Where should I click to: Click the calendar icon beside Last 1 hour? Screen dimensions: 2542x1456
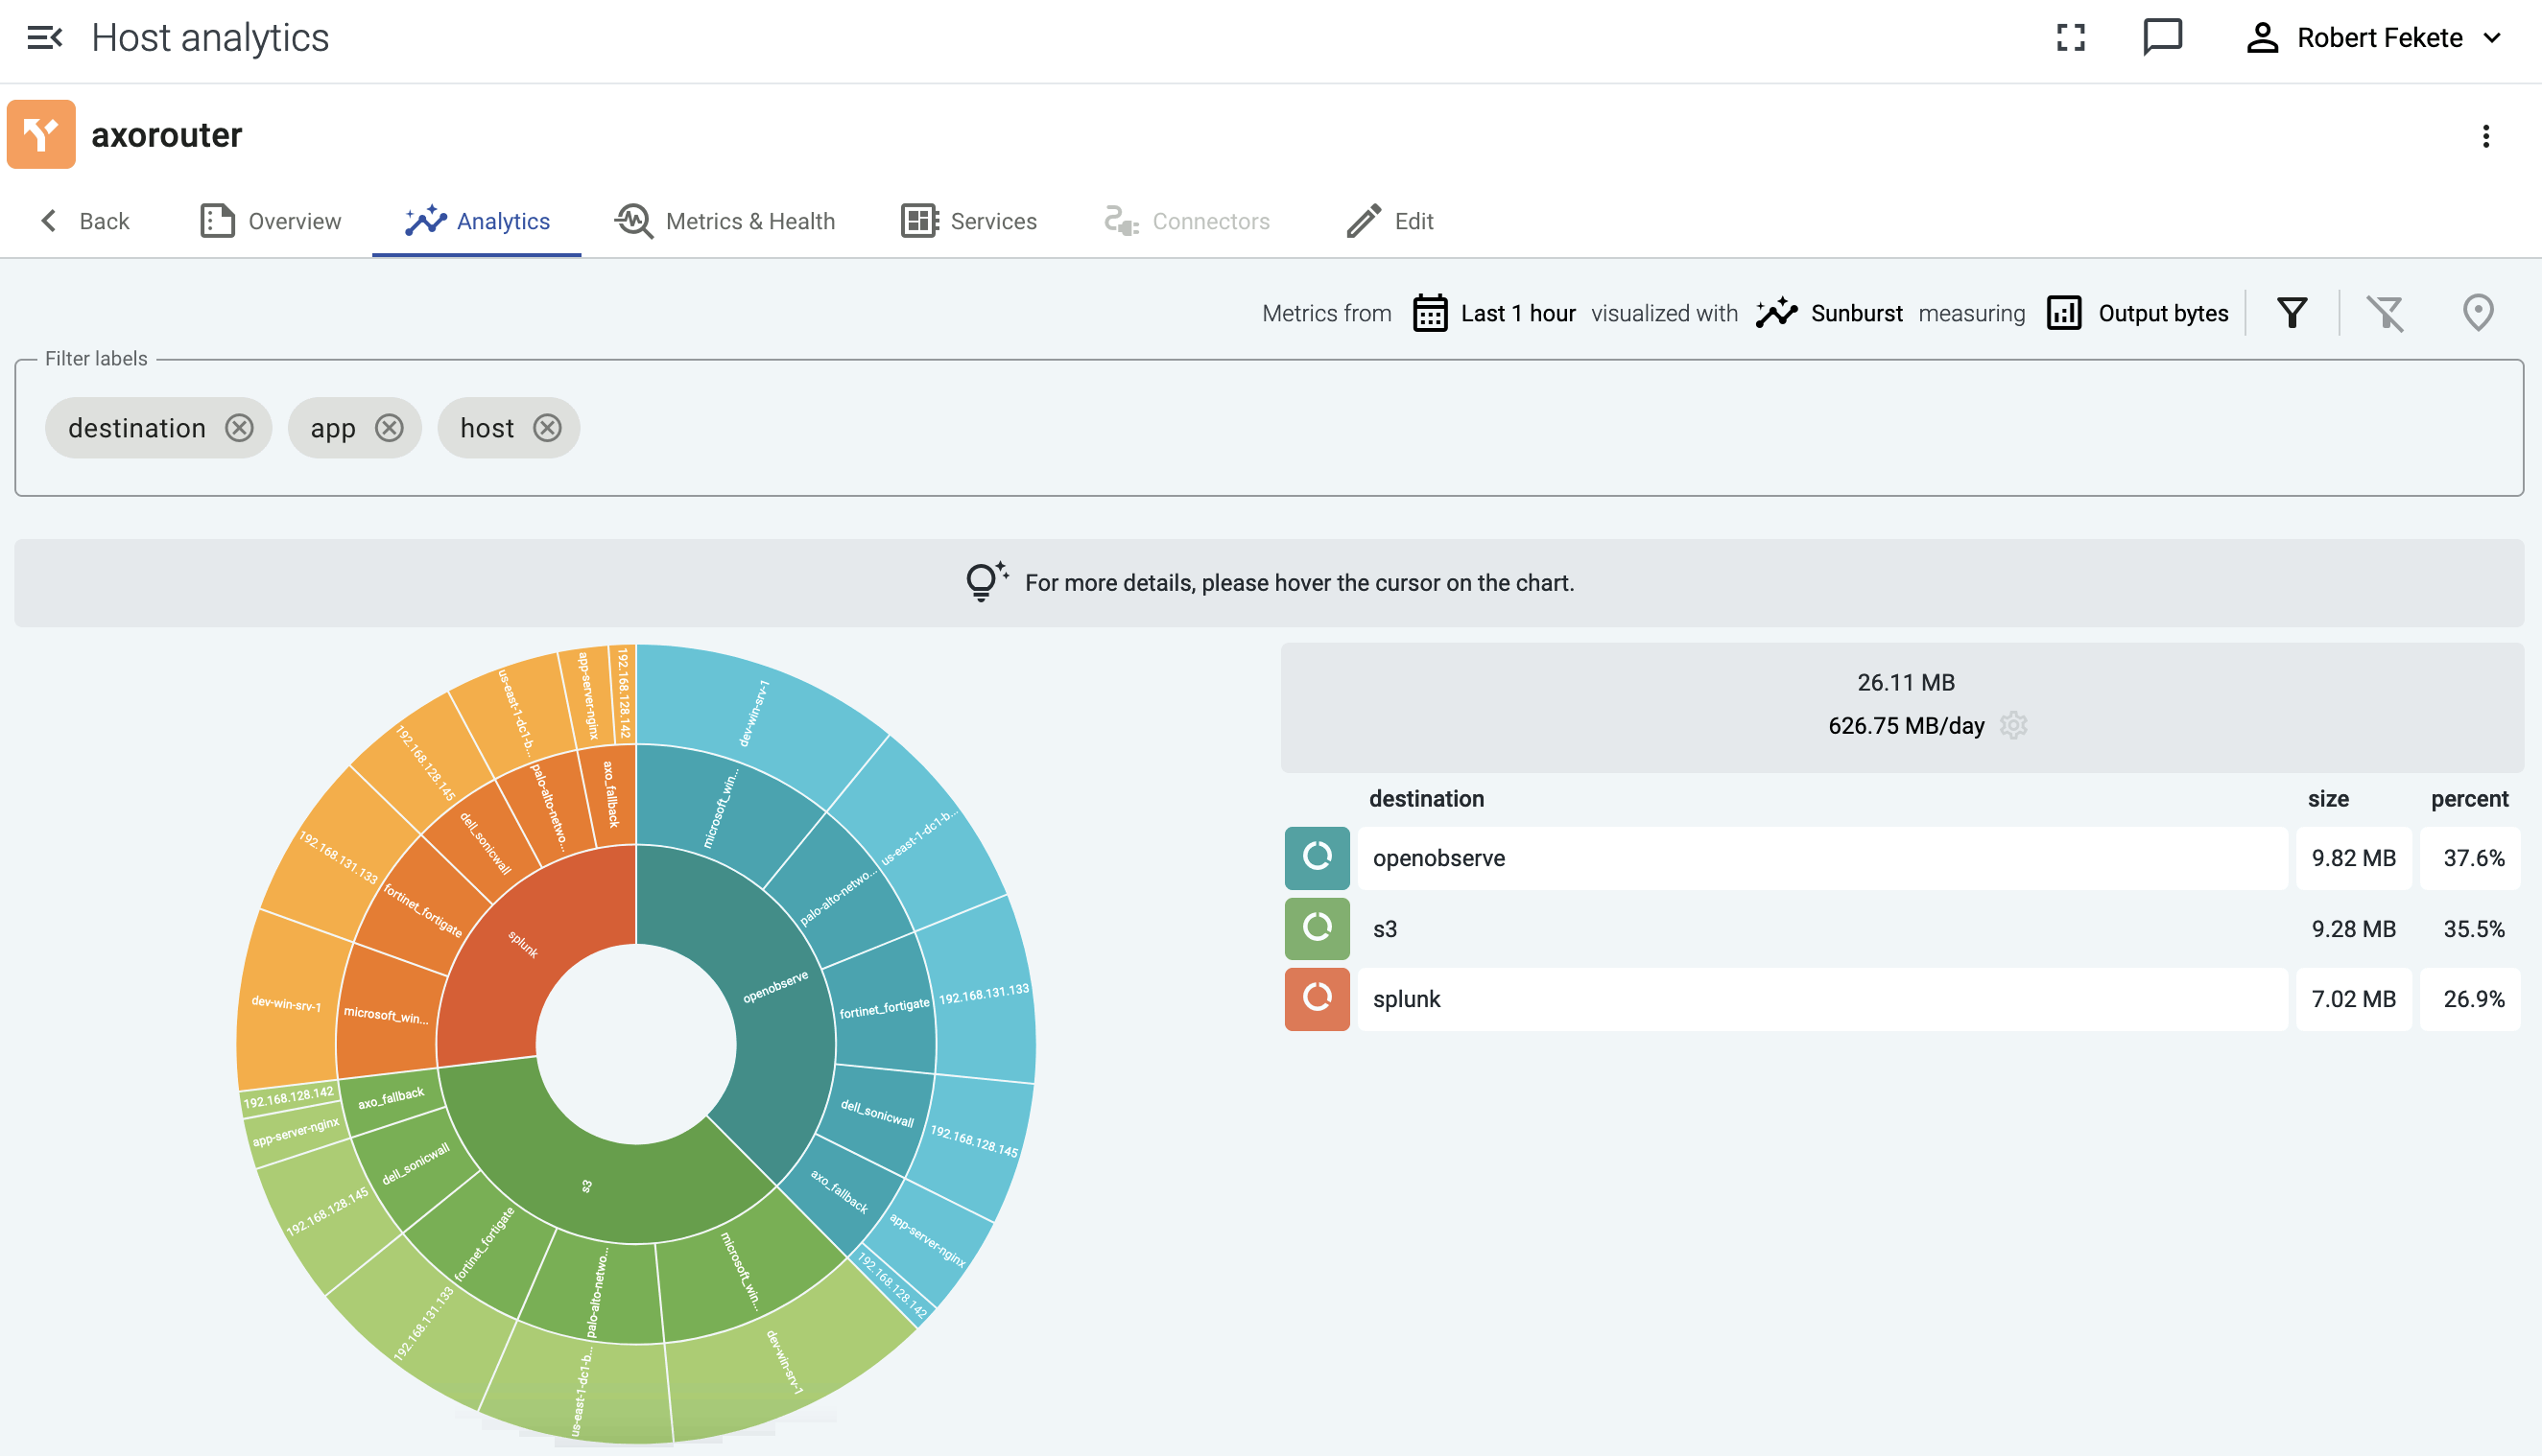[1430, 313]
